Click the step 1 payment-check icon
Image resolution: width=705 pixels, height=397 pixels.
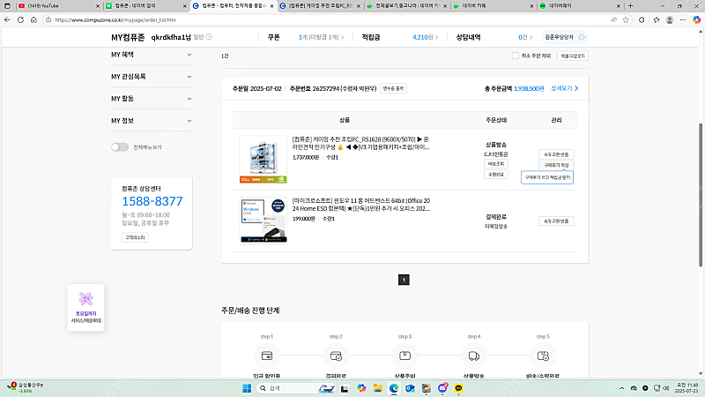[267, 356]
